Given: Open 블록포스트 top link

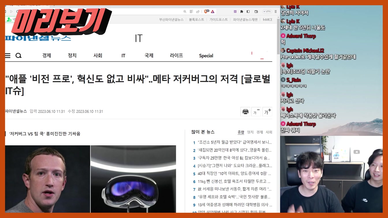Looking at the screenshot, I should pyautogui.click(x=197, y=20).
